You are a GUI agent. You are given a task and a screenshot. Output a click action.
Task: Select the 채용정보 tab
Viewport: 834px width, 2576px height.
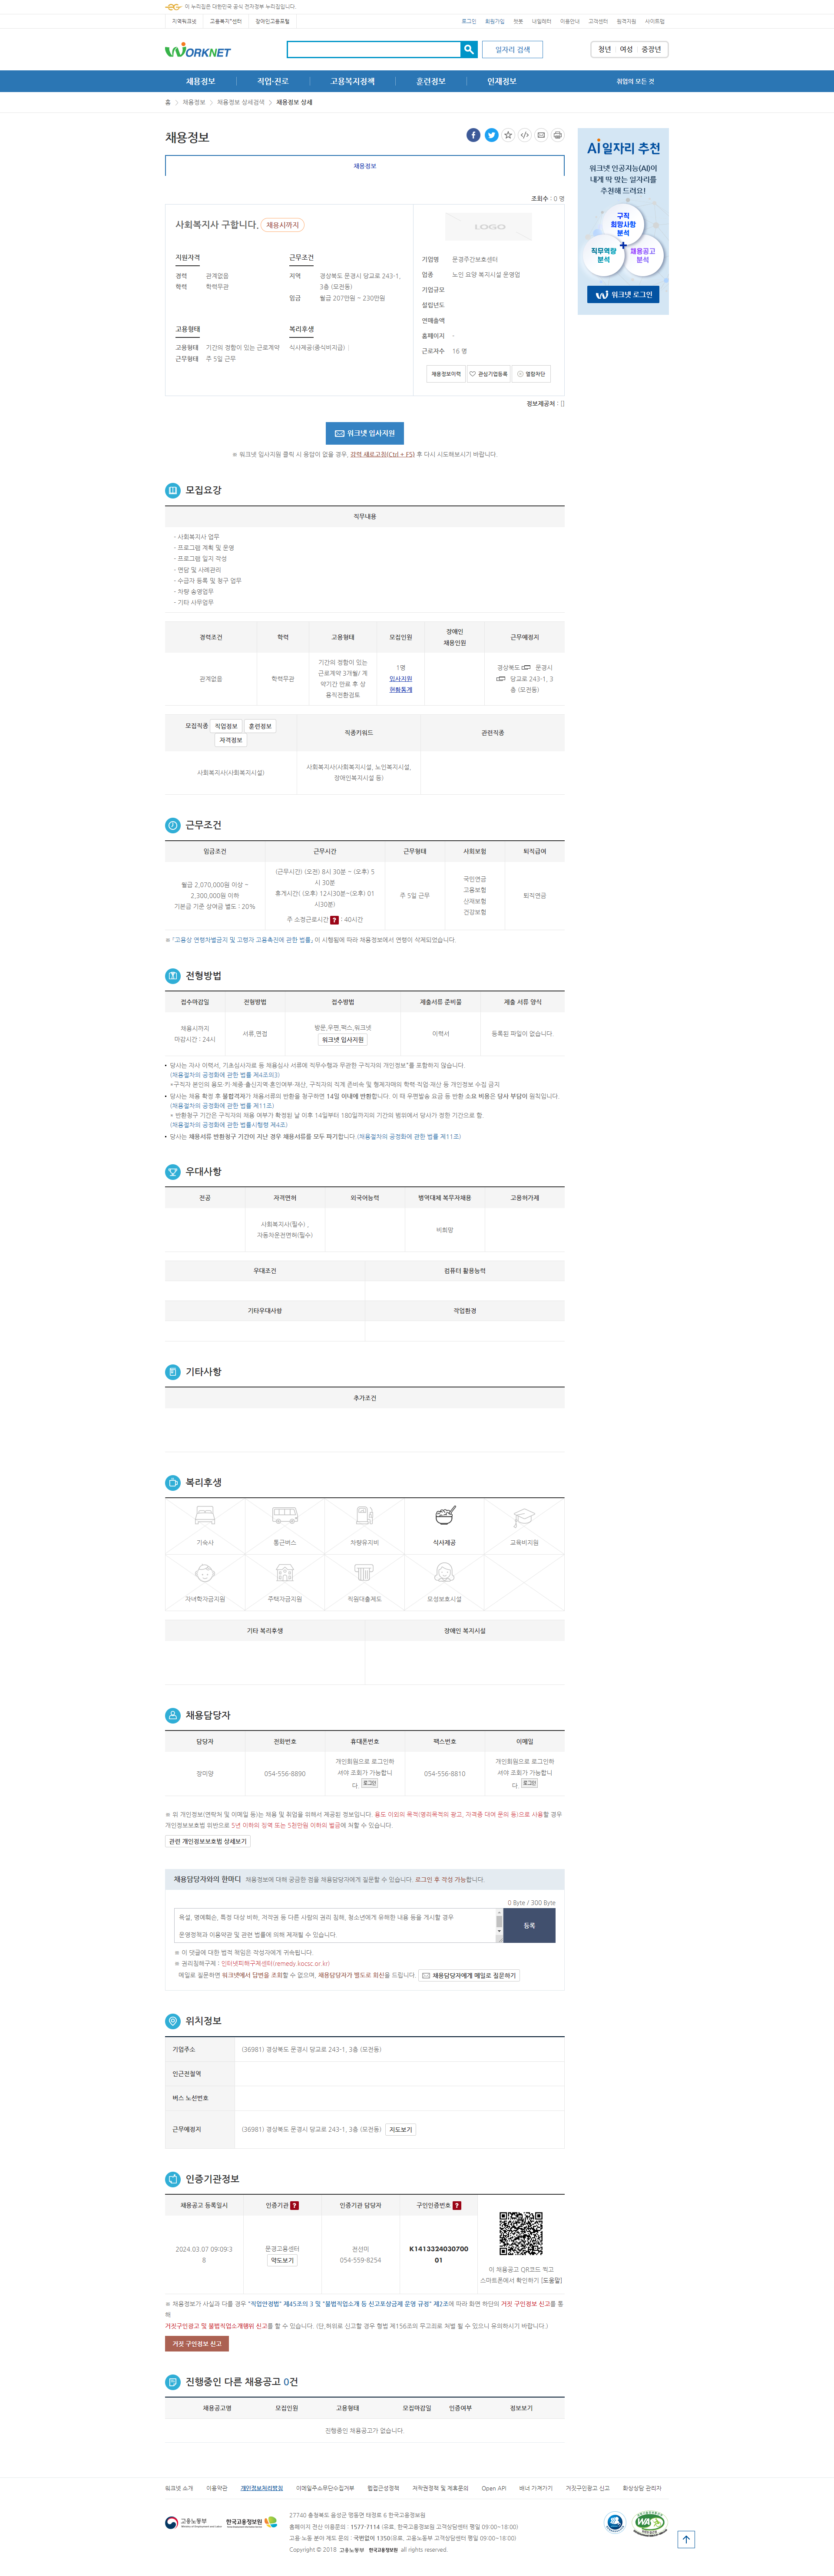click(365, 166)
